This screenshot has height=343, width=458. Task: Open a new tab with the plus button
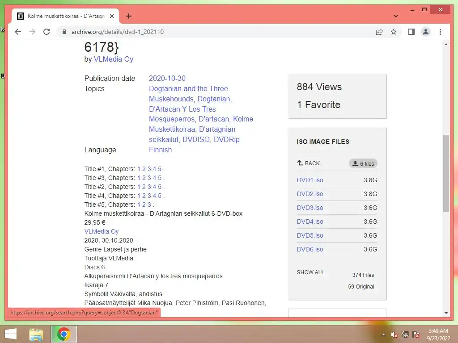pyautogui.click(x=129, y=16)
